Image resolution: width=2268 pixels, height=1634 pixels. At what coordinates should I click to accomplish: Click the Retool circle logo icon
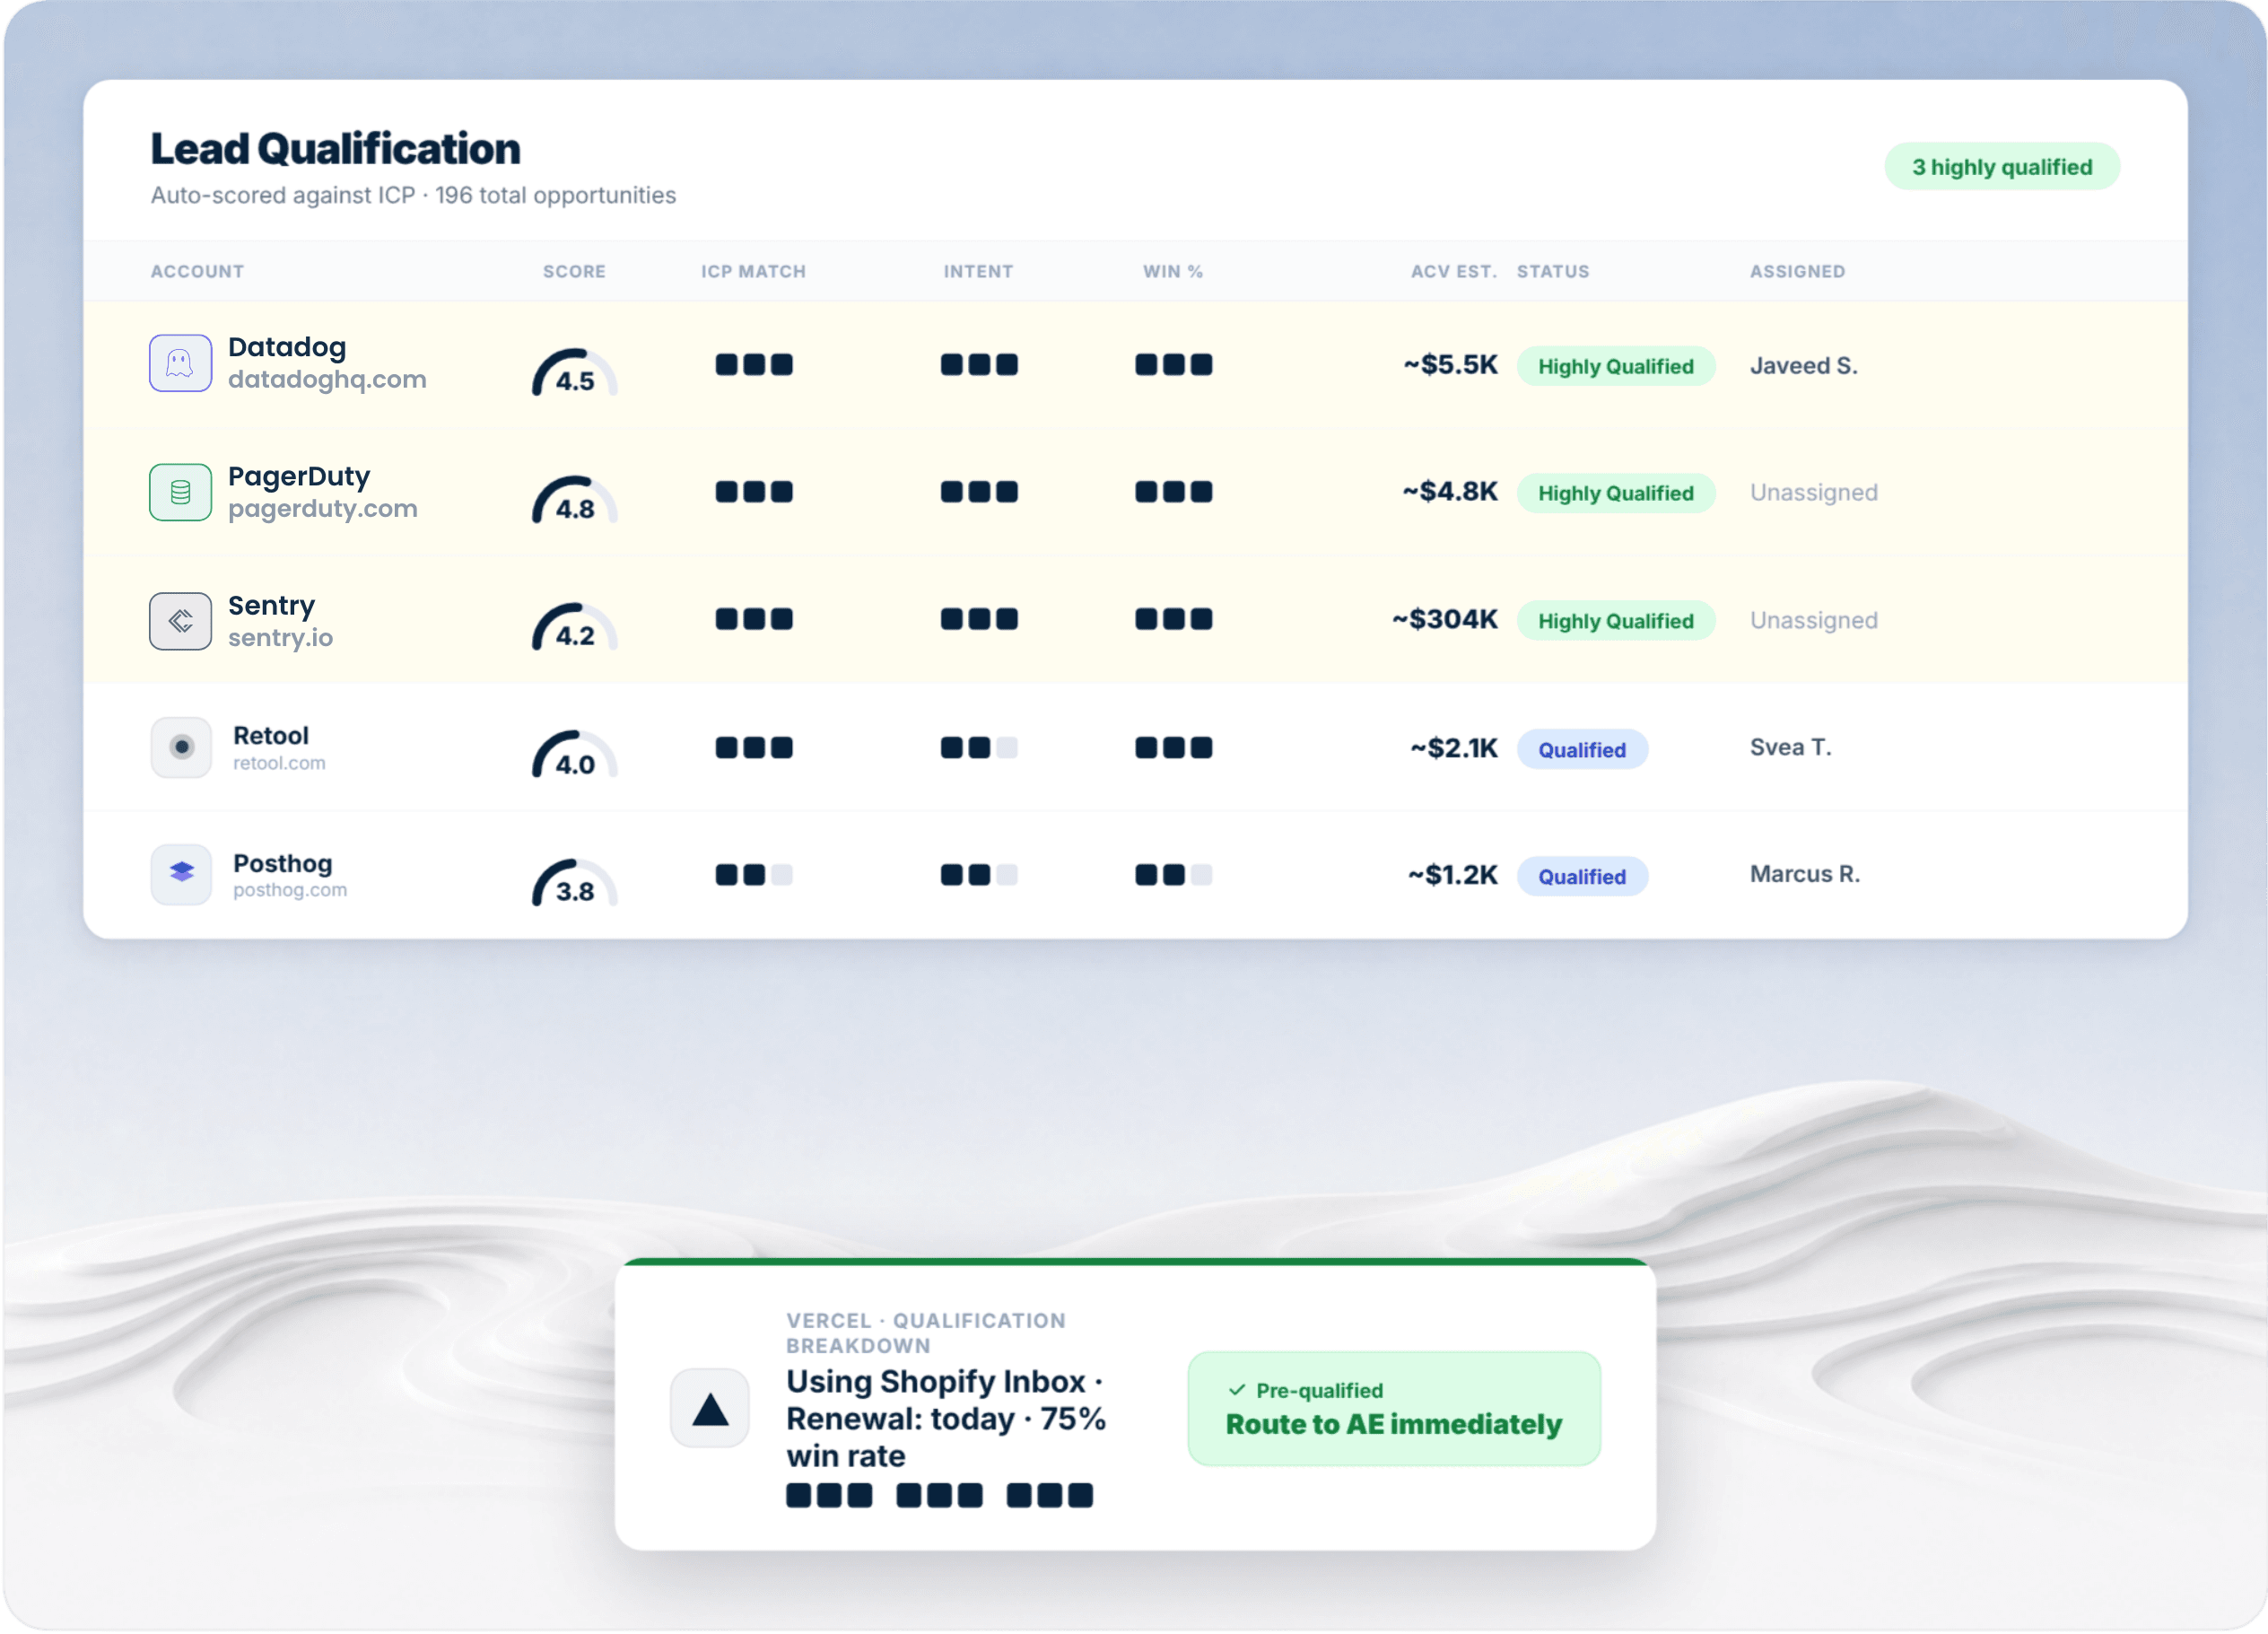click(x=181, y=747)
